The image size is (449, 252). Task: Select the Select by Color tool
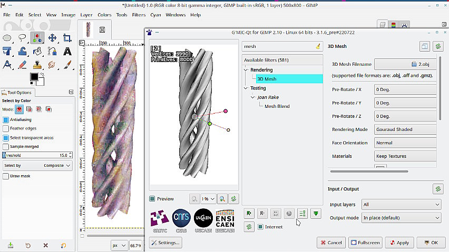point(37,38)
